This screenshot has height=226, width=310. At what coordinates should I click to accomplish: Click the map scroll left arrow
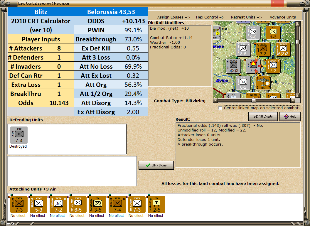click(x=215, y=100)
